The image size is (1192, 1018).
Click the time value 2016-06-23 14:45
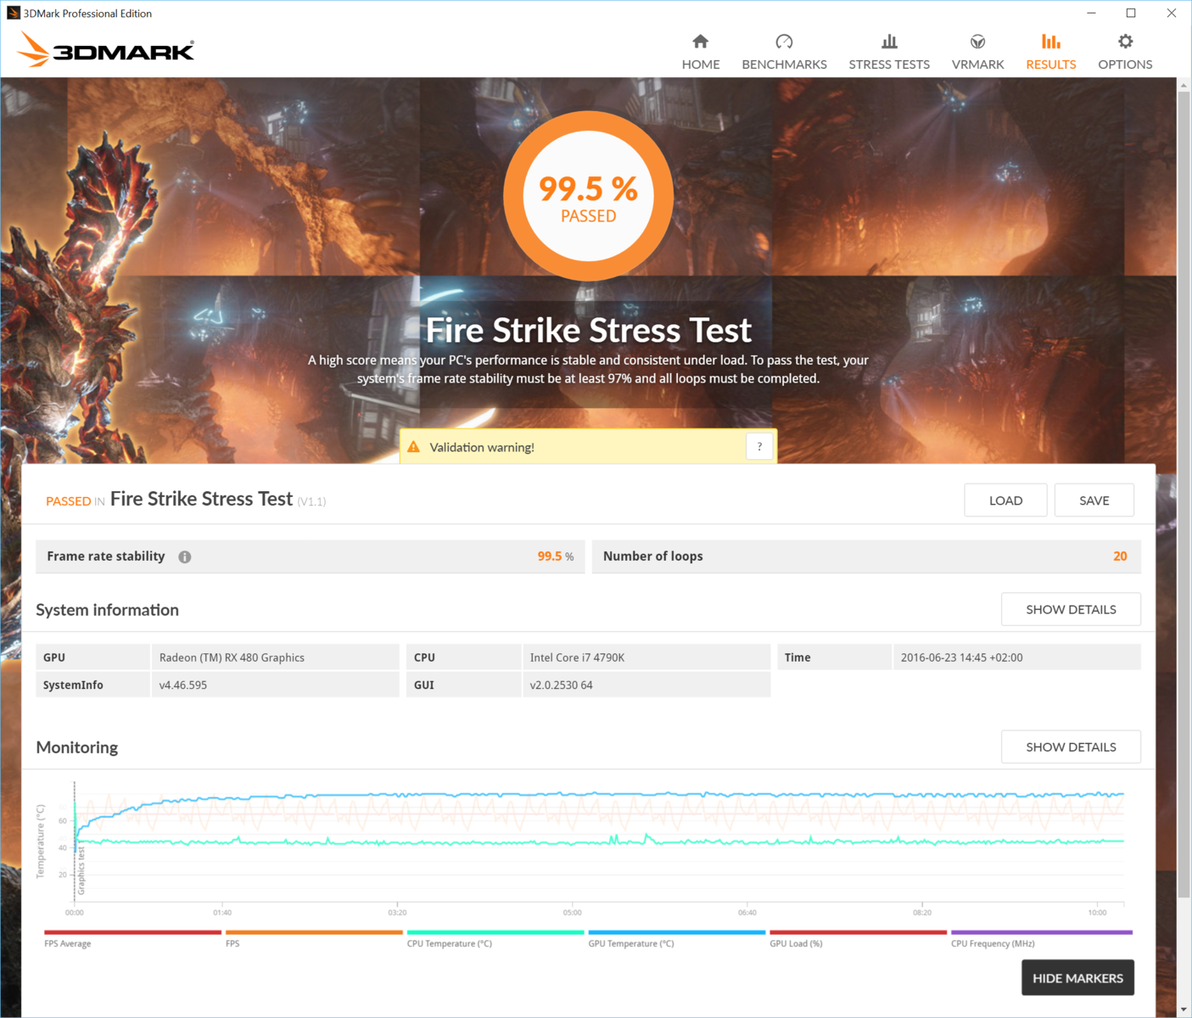click(x=962, y=657)
